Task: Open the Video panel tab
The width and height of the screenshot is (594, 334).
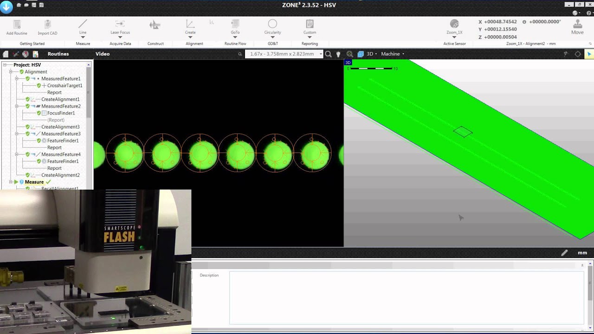Action: 103,54
